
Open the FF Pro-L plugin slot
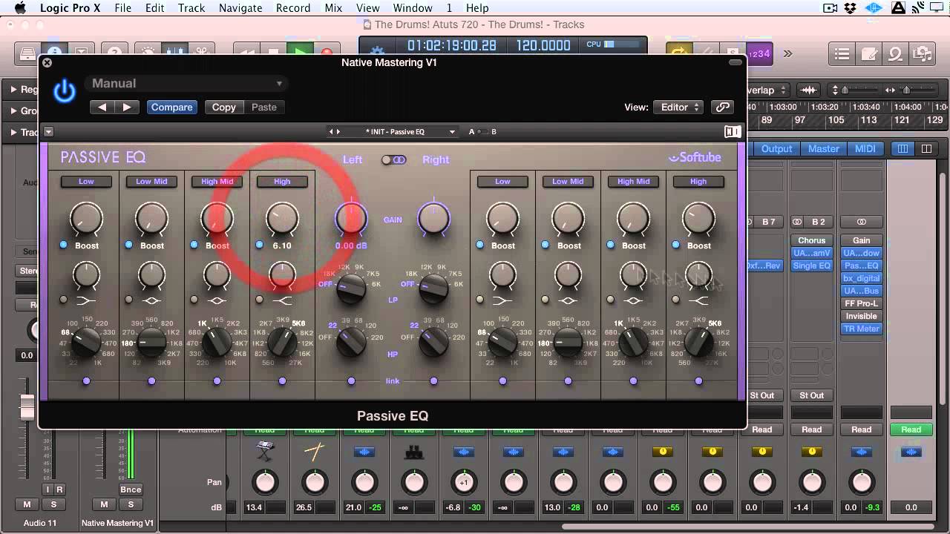[x=861, y=303]
